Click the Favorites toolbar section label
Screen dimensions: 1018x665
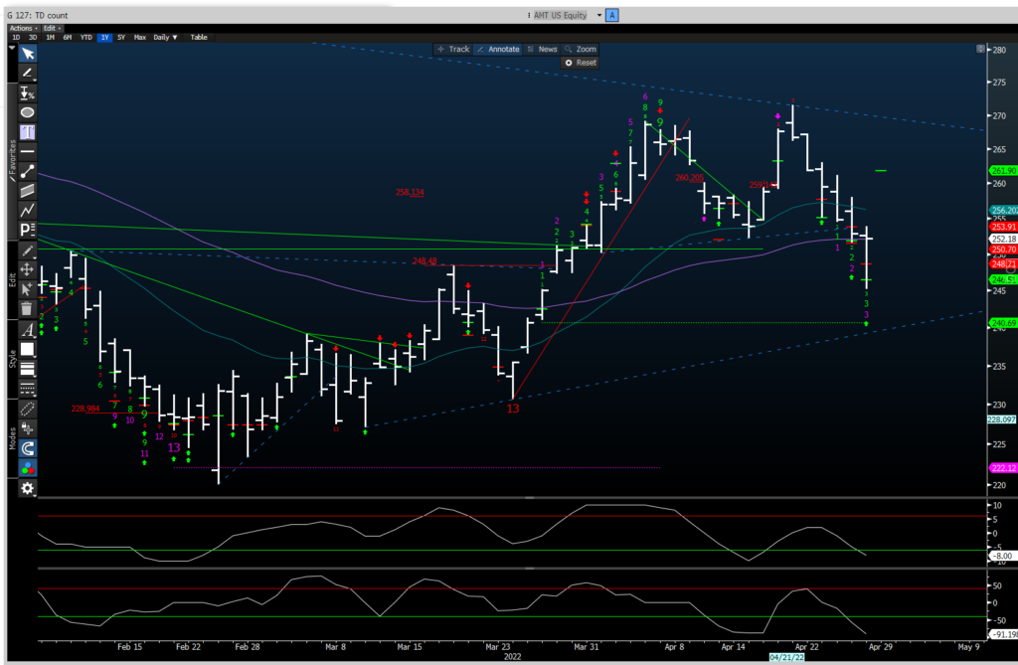point(12,160)
